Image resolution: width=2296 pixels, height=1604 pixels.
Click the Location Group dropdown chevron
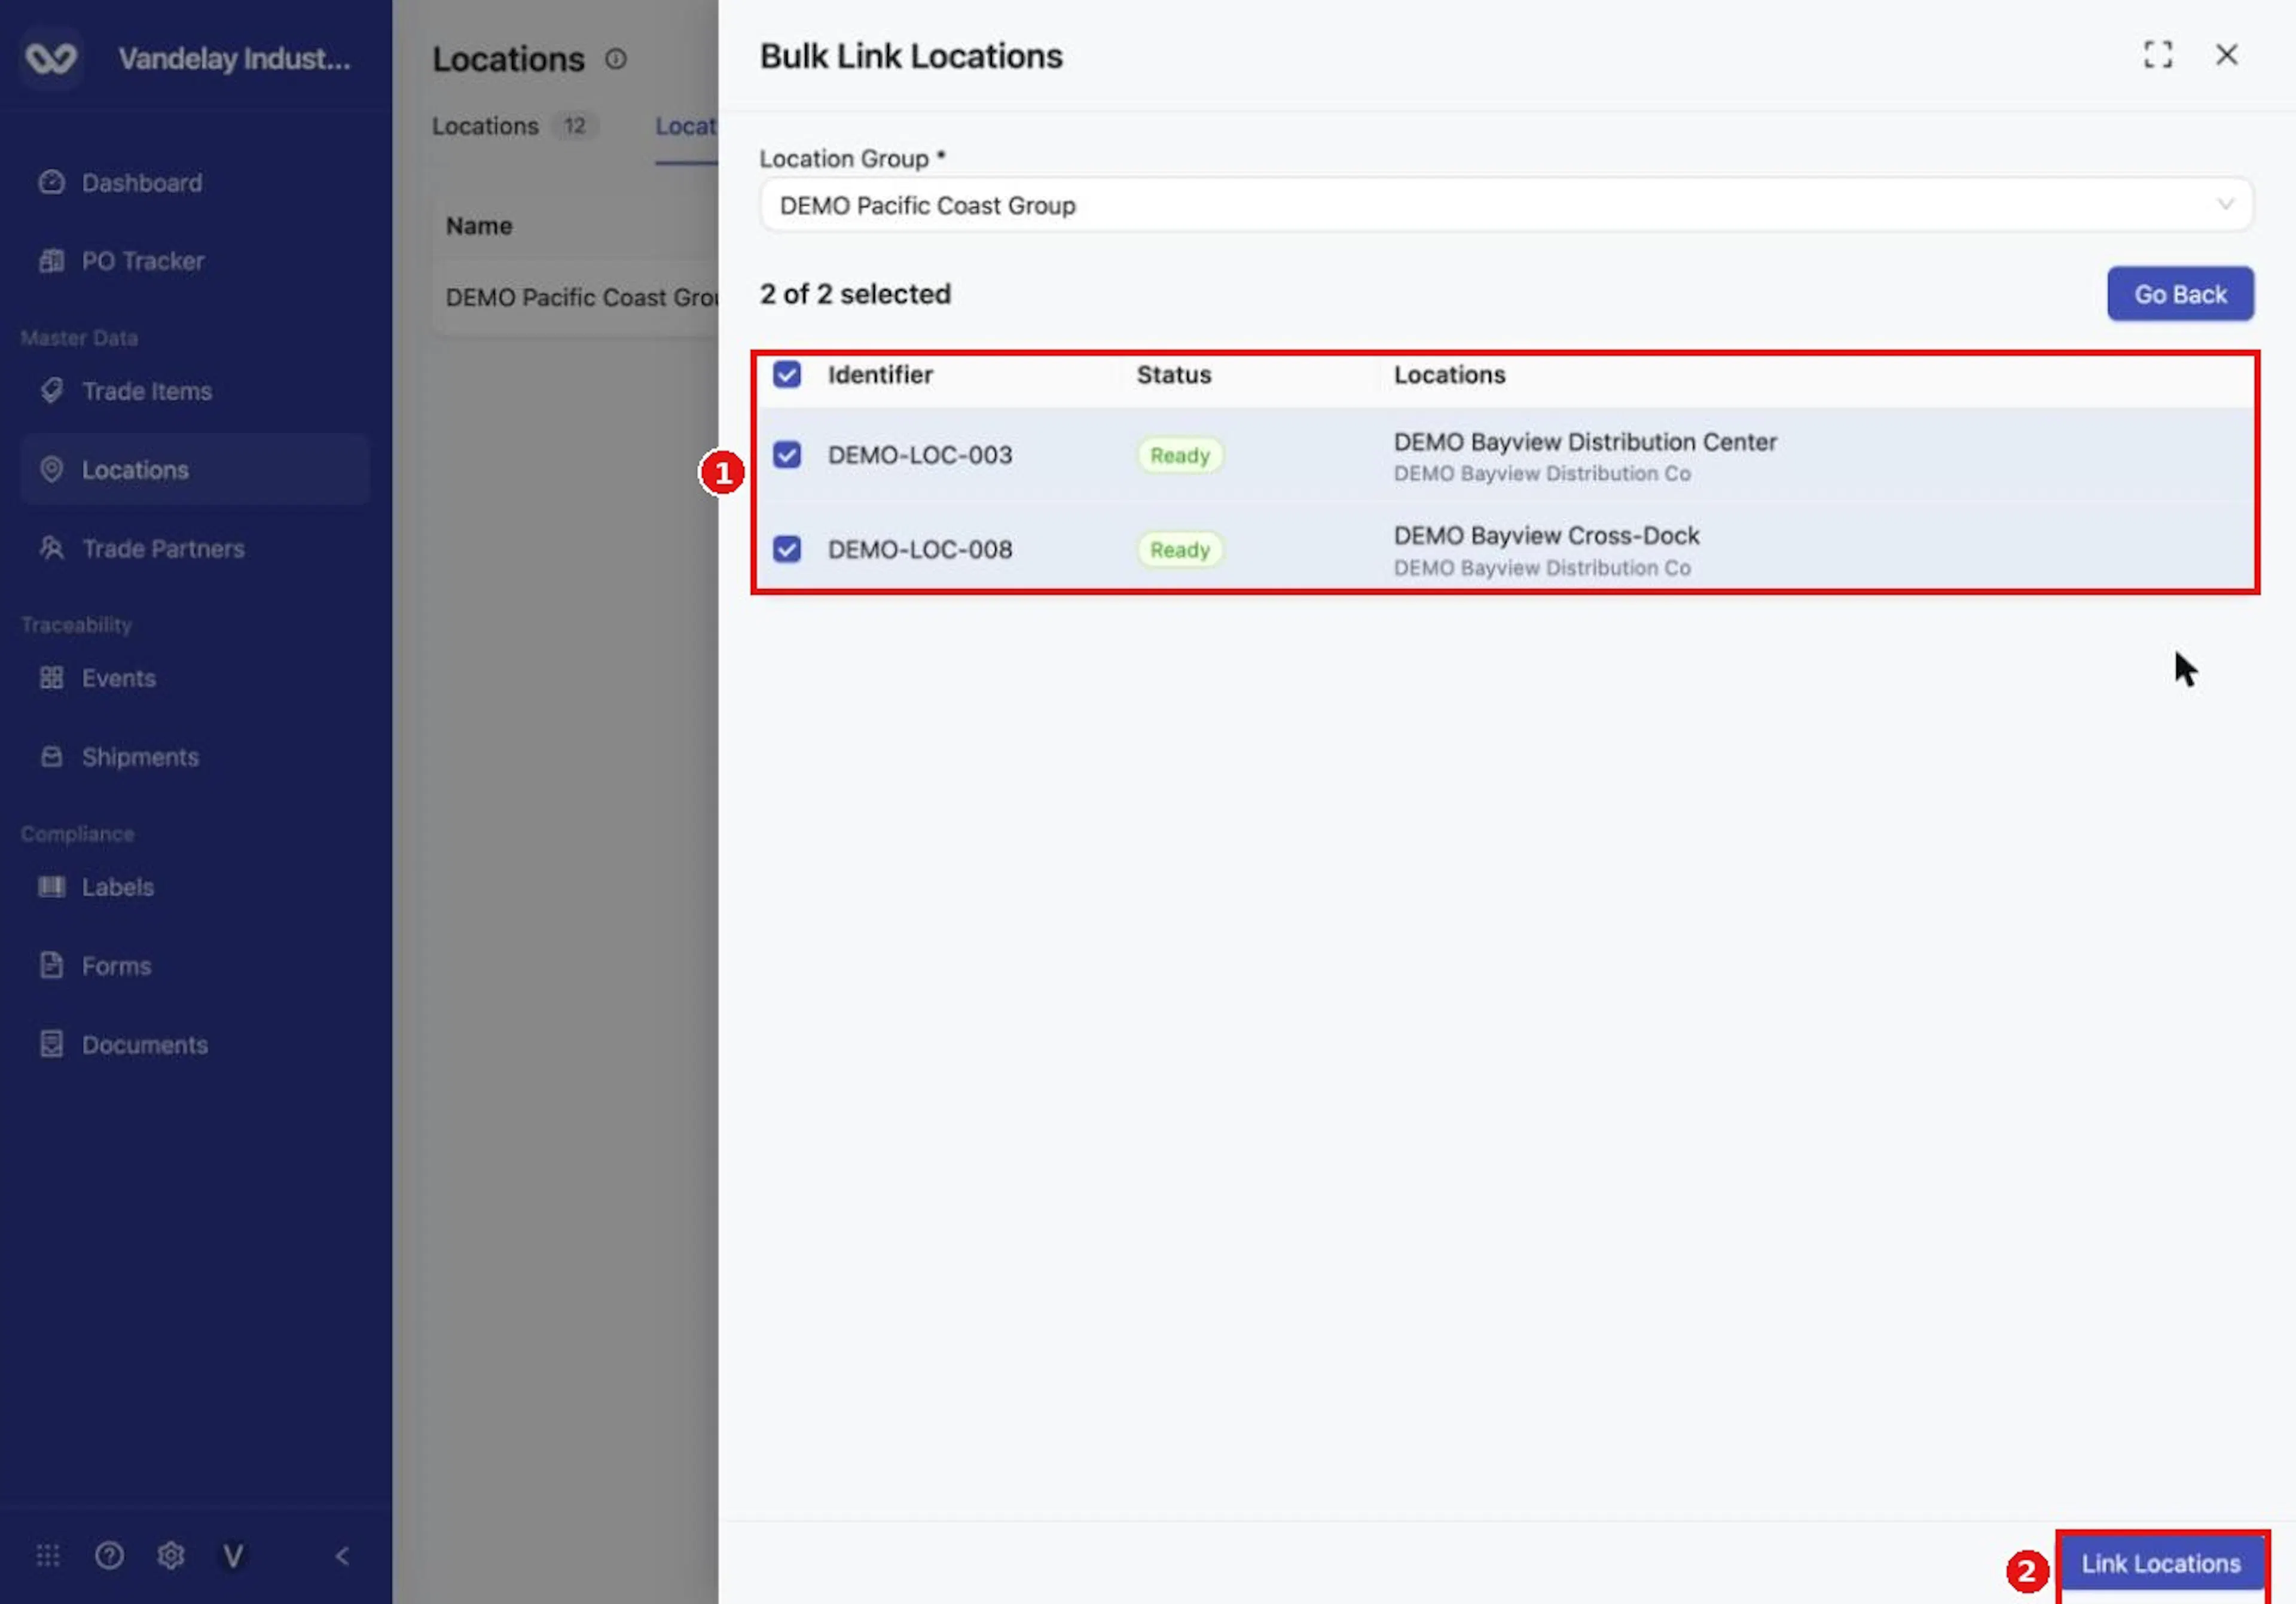click(x=2226, y=204)
